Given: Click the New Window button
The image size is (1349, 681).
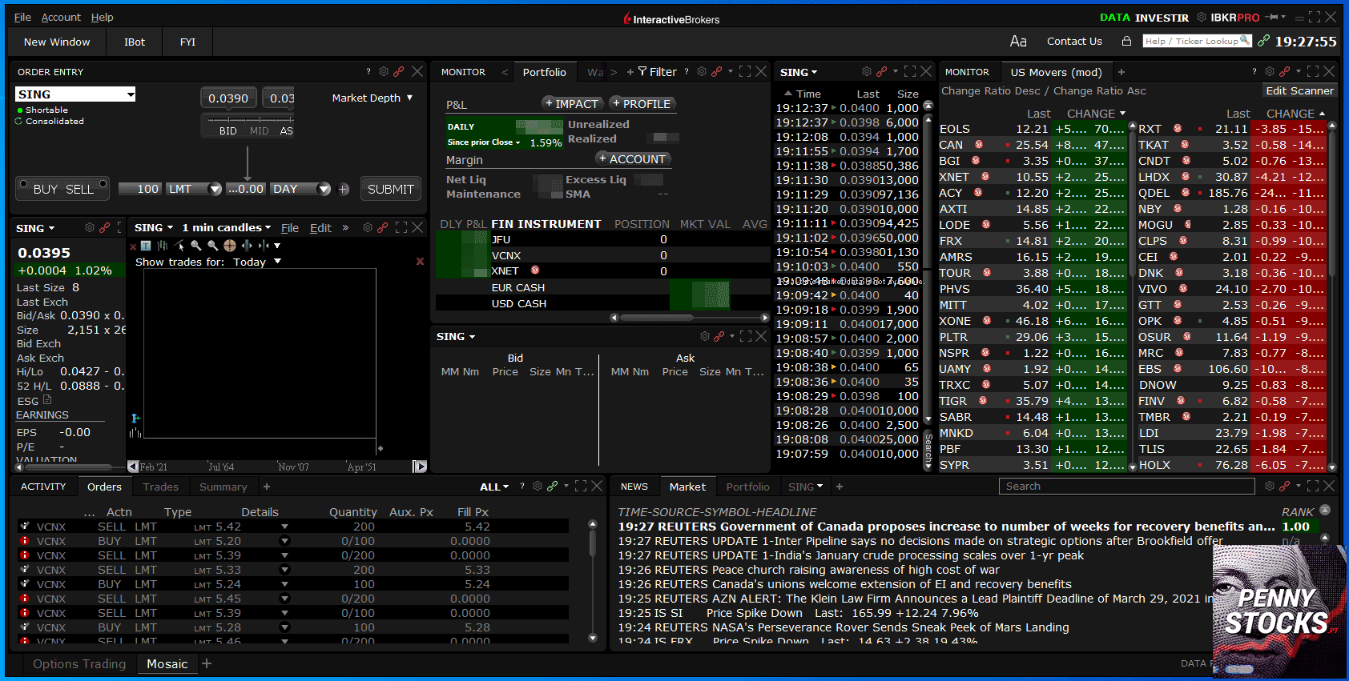Looking at the screenshot, I should coord(57,42).
